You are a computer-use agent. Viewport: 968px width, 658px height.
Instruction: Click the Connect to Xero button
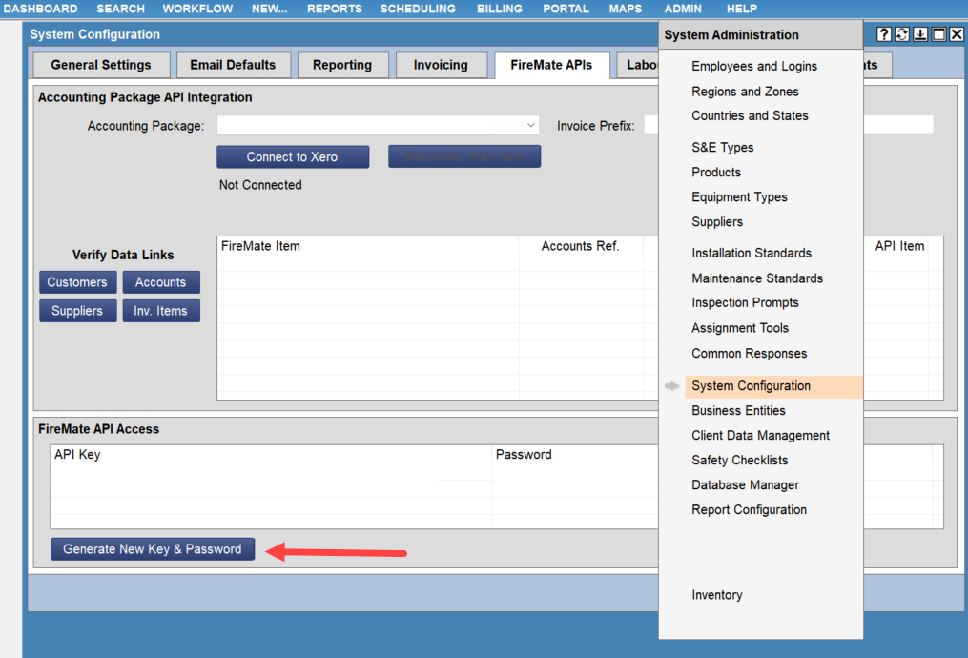click(x=293, y=157)
